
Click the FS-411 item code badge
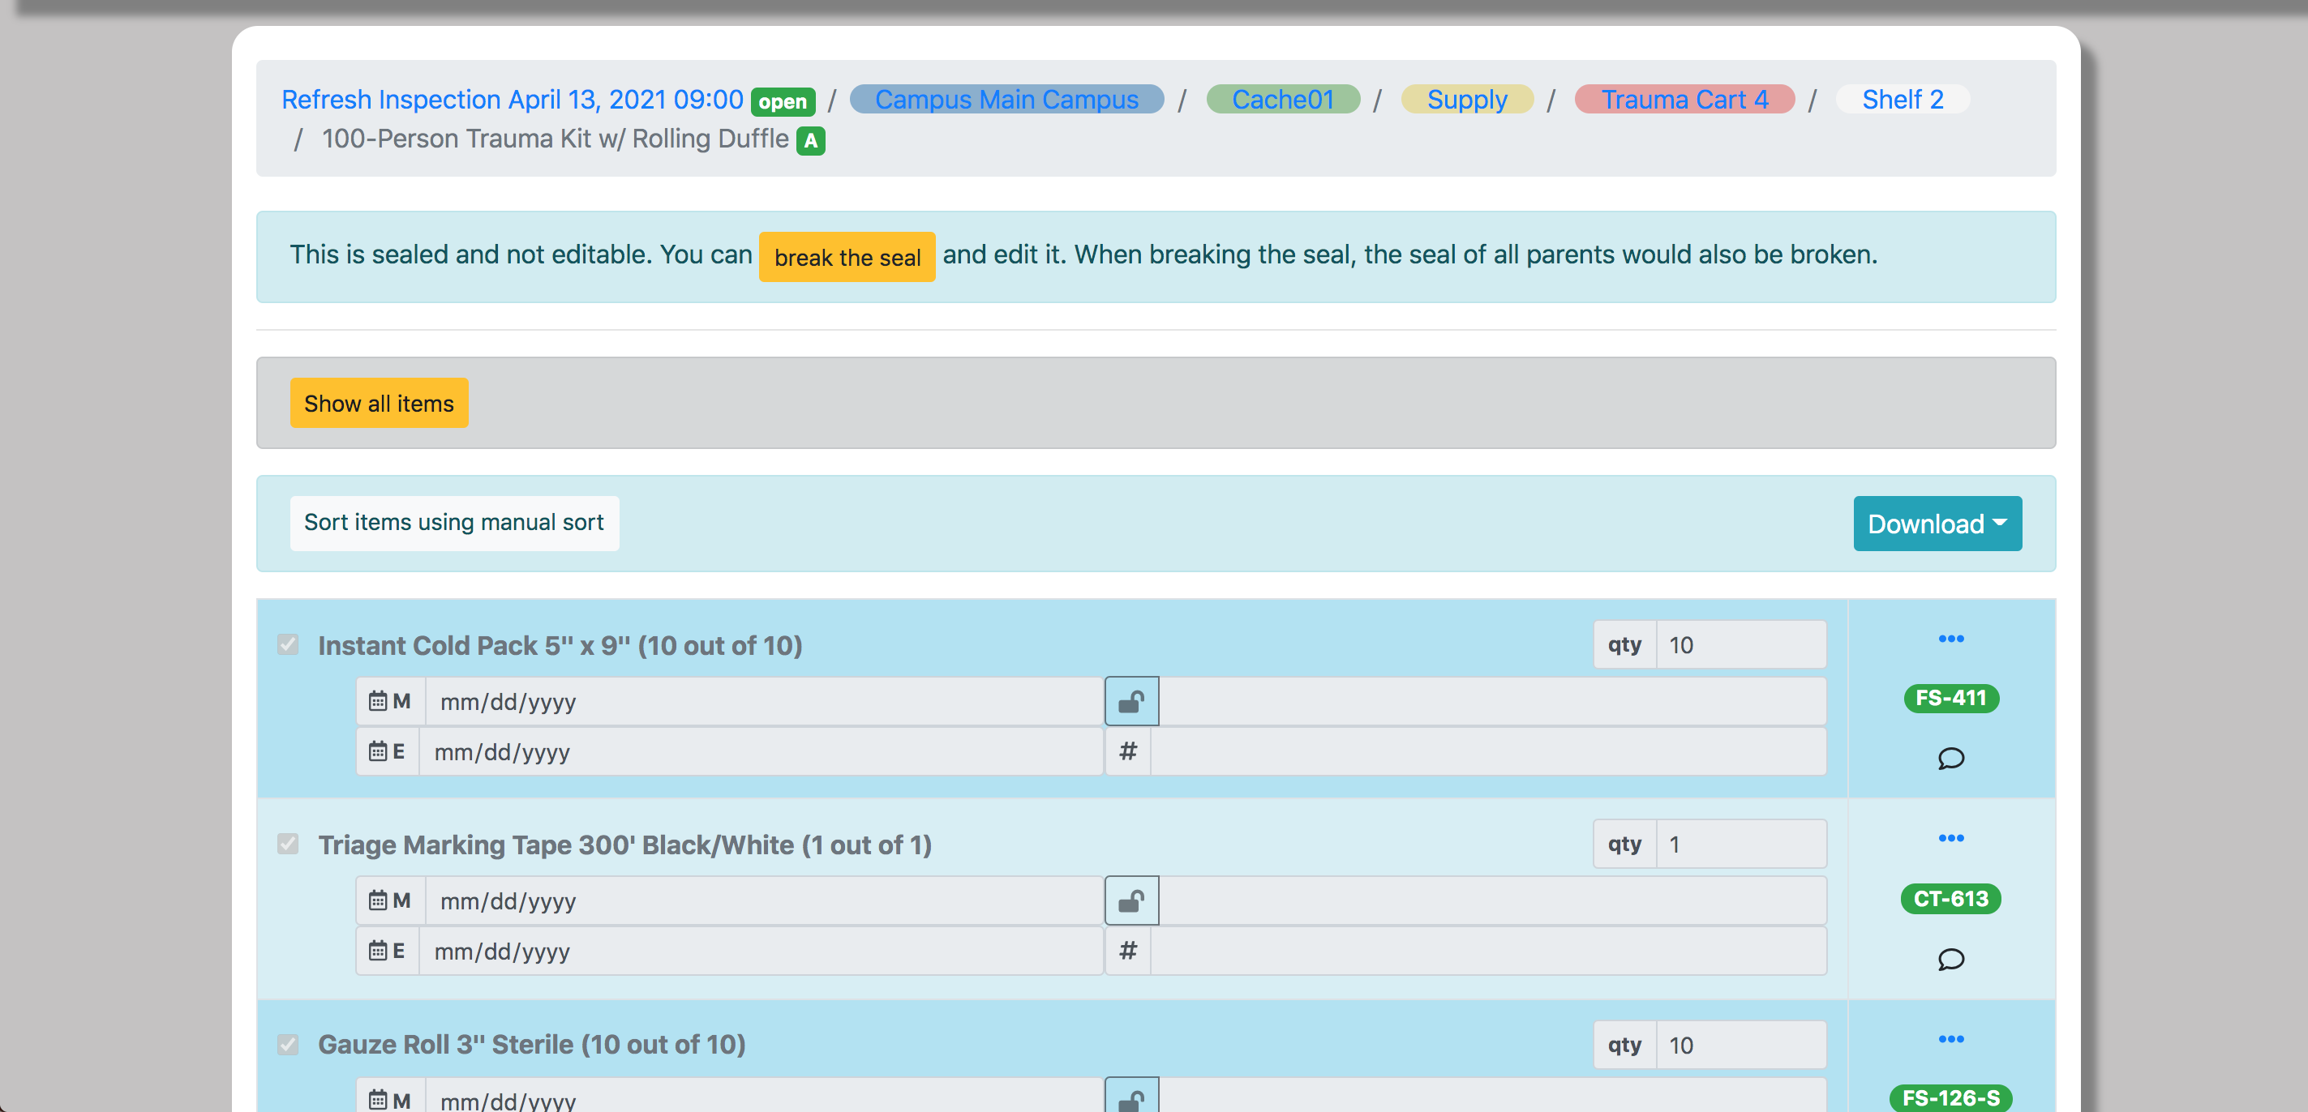point(1950,699)
